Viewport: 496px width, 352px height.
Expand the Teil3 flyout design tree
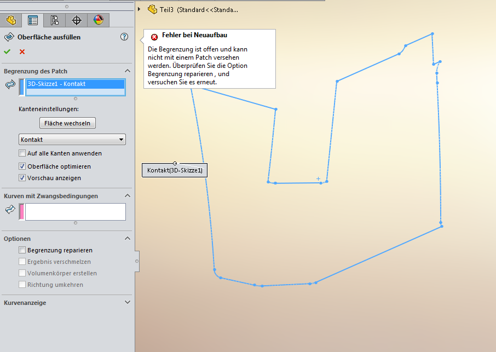coord(139,9)
